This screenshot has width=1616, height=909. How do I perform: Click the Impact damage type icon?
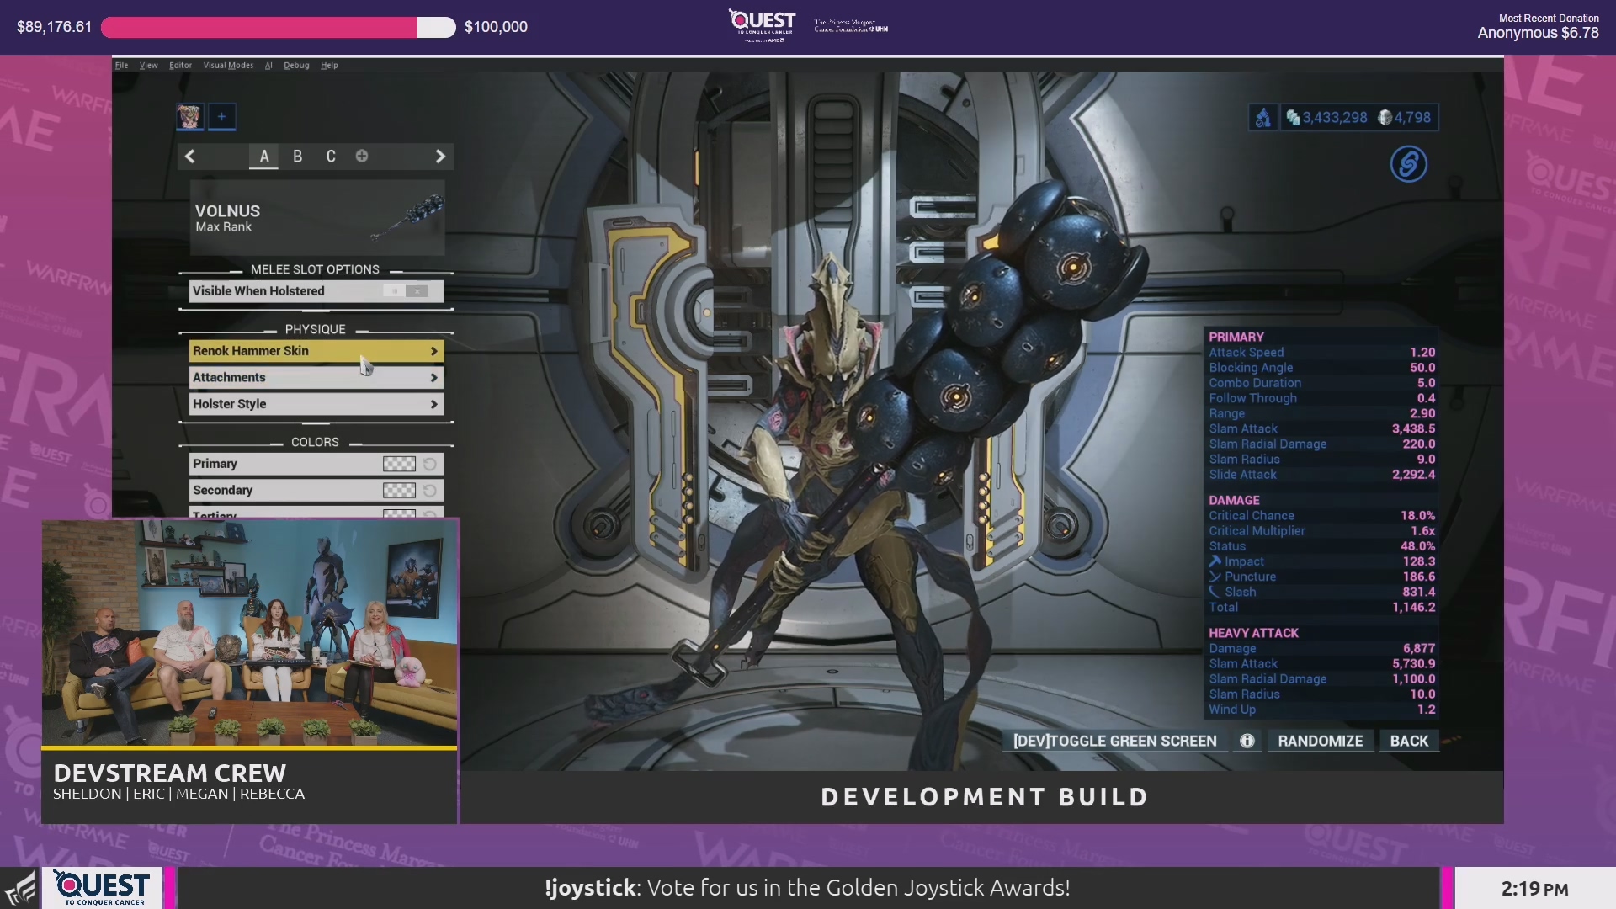1215,561
